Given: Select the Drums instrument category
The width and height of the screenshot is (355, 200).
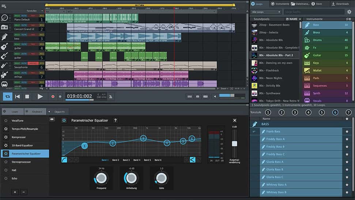Looking at the screenshot, I should [x=327, y=40].
